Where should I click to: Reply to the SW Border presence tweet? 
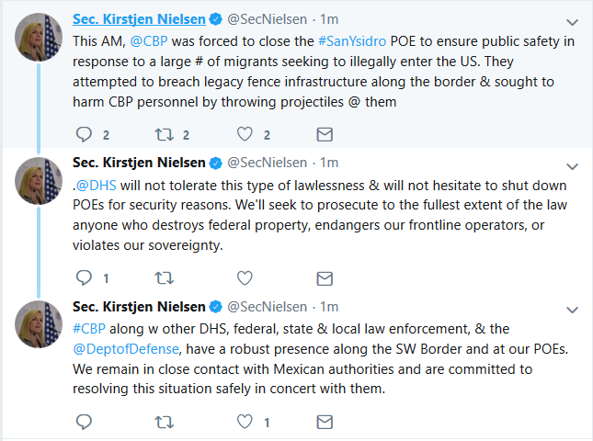84,422
